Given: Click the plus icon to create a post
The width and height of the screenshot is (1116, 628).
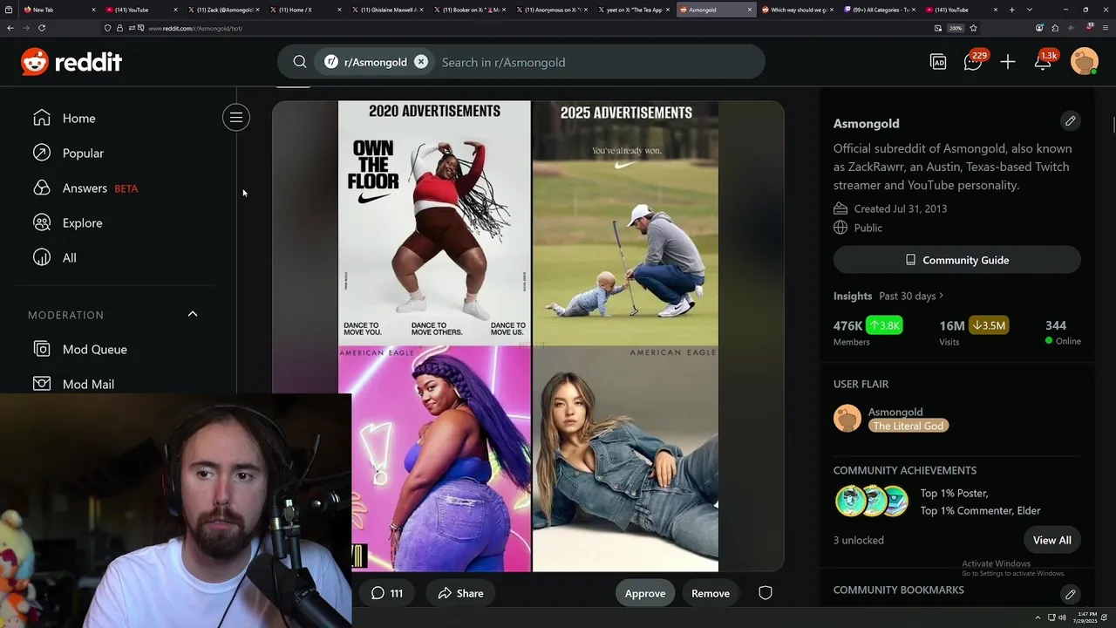Looking at the screenshot, I should point(1008,62).
